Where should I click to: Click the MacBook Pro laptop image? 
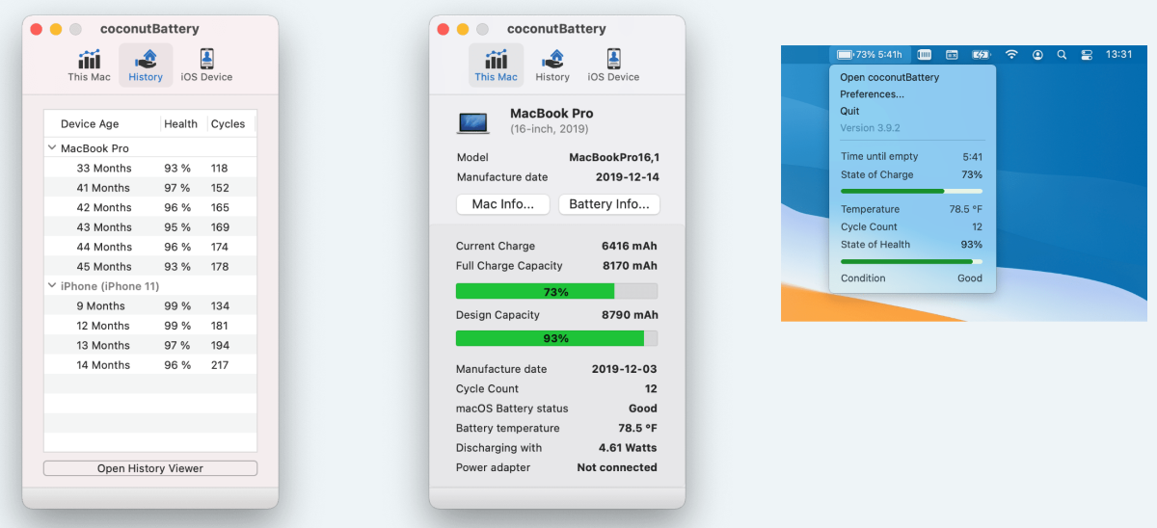coord(473,122)
